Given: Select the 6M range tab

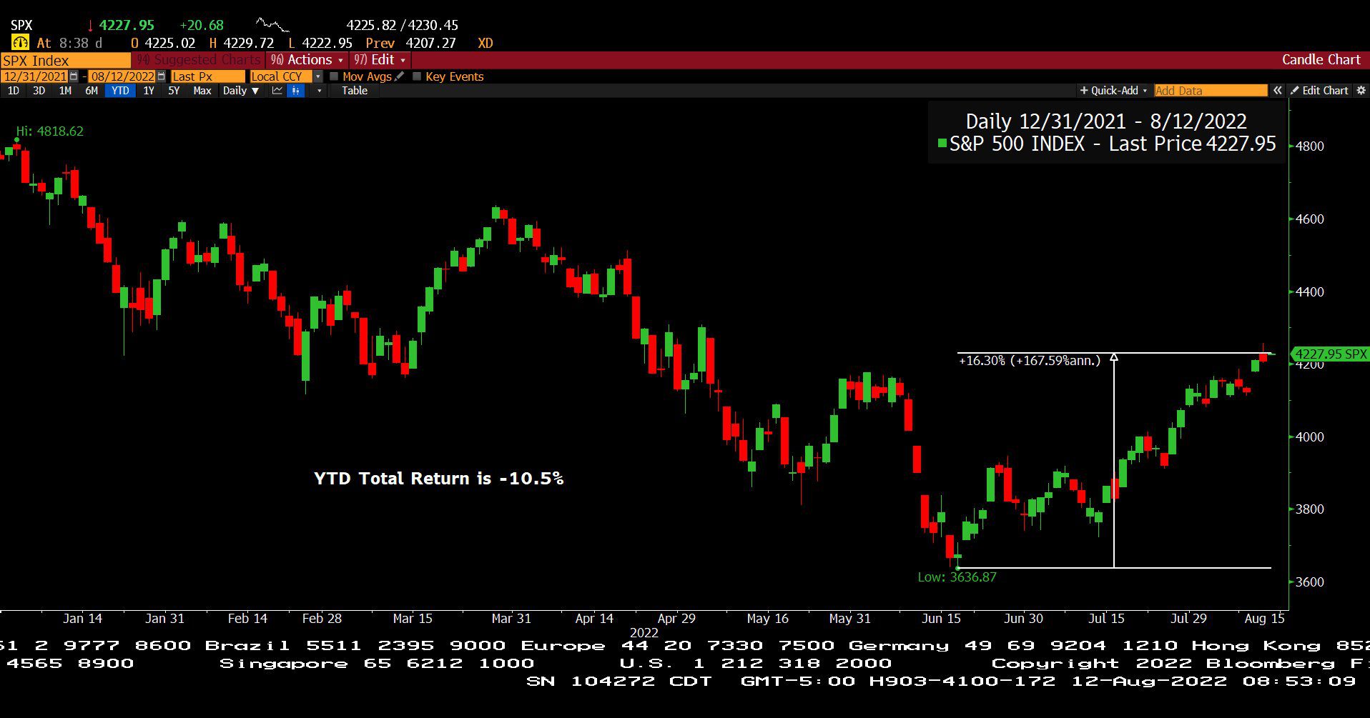Looking at the screenshot, I should point(91,91).
